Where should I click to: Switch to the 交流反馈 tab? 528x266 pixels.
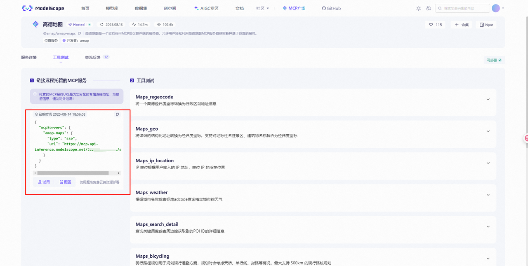click(93, 57)
